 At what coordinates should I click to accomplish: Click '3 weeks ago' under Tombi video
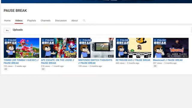click(21, 66)
